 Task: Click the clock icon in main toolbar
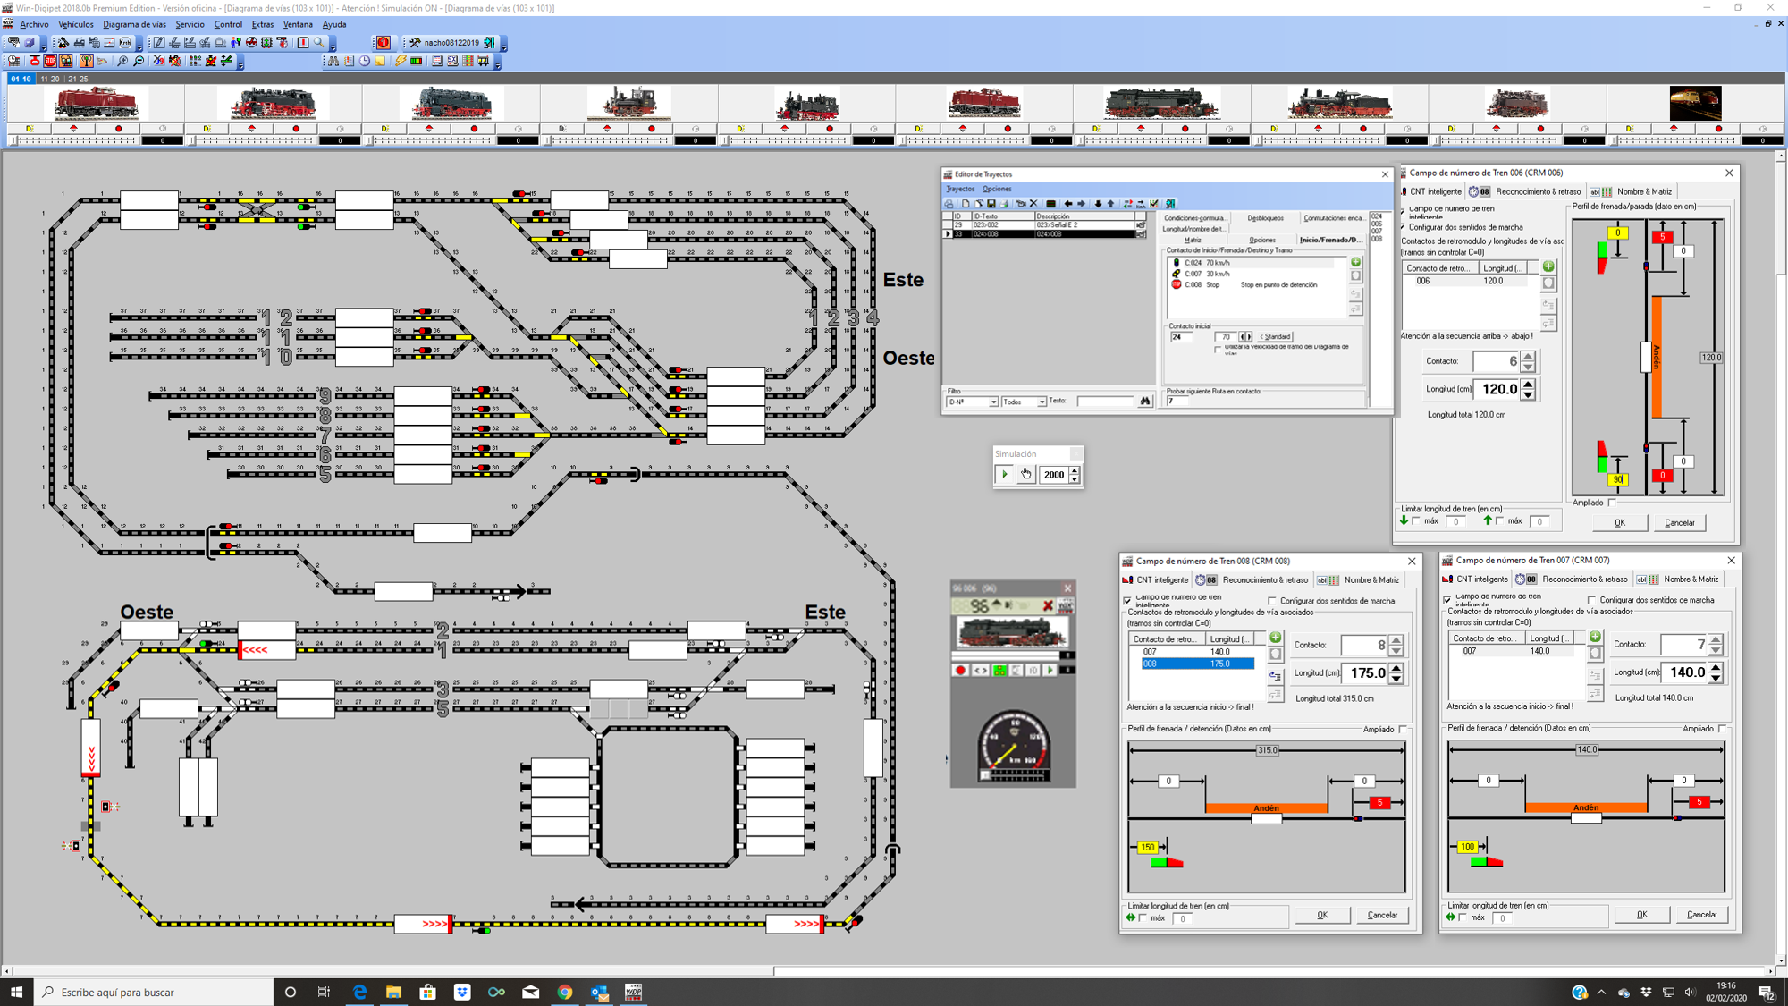coord(365,61)
